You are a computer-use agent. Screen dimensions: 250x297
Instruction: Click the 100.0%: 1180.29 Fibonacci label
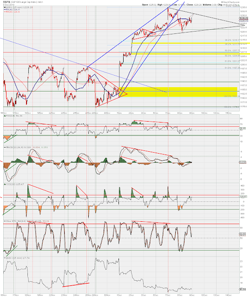(x=232, y=96)
